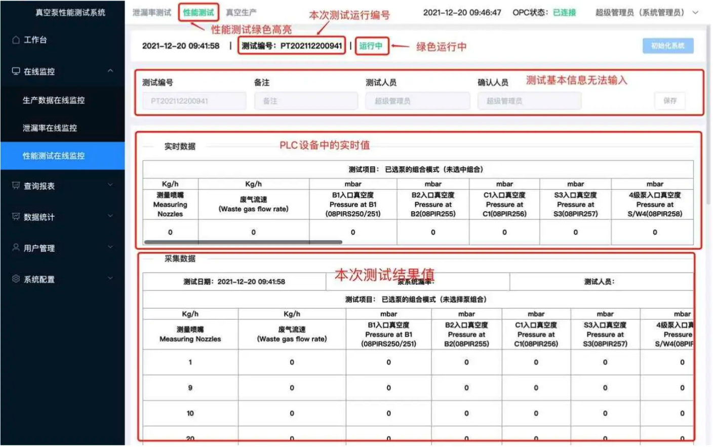This screenshot has height=447, width=714.
Task: Switch to the 真空生产 tab
Action: 241,12
